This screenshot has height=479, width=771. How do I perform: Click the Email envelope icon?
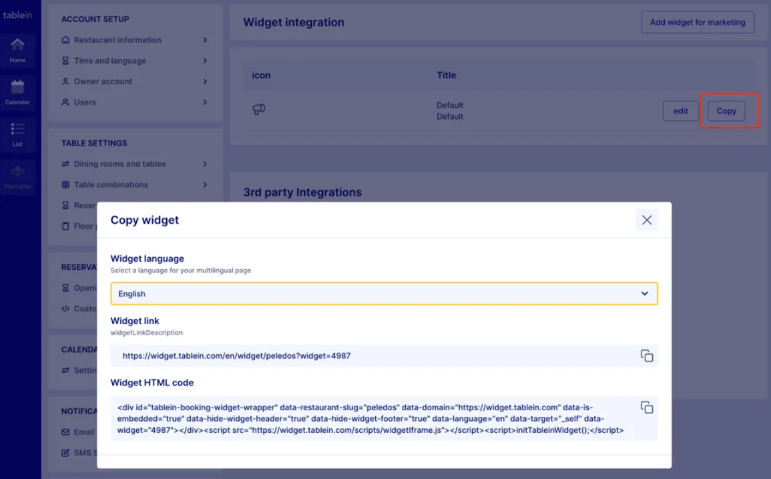(x=65, y=432)
